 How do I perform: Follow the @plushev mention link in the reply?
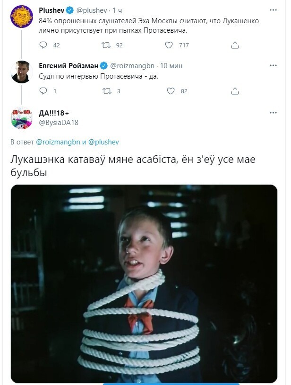[x=103, y=142]
